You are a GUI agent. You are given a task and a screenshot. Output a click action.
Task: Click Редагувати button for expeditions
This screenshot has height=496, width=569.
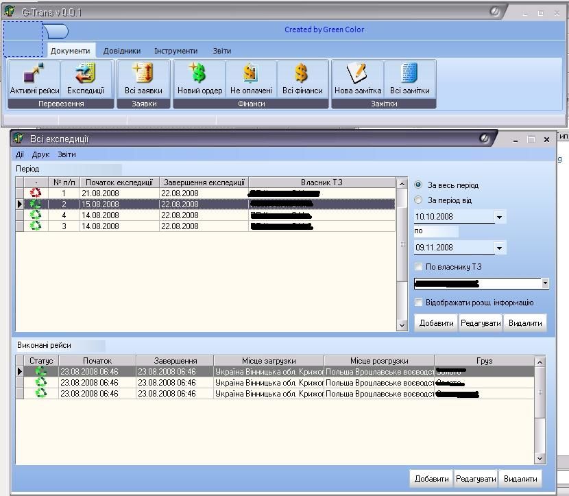pos(481,323)
